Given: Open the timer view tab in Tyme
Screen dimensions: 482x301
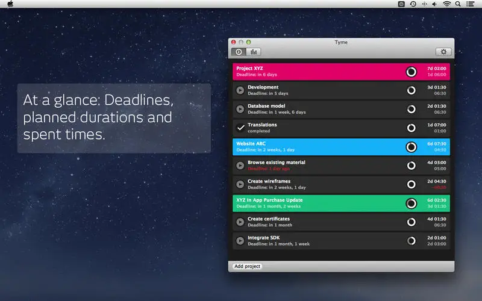Looking at the screenshot, I should pos(239,52).
